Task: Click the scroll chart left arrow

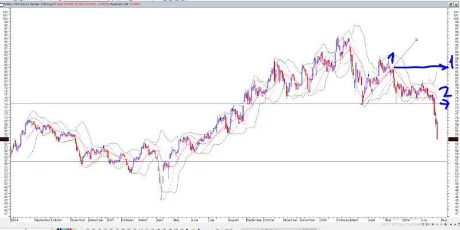Action: coord(451,224)
